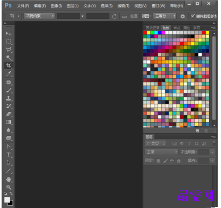
Task: Open the 不受约束 crop ratio dropdown
Action: pos(39,16)
